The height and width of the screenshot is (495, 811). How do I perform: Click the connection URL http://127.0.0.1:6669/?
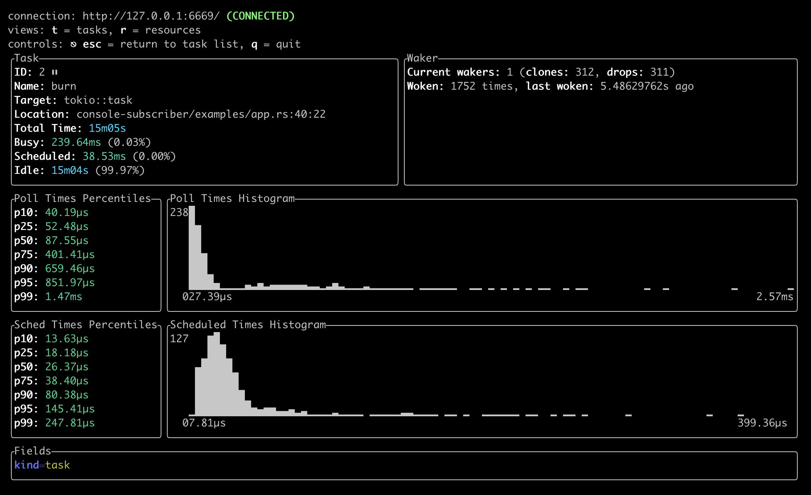tap(151, 16)
